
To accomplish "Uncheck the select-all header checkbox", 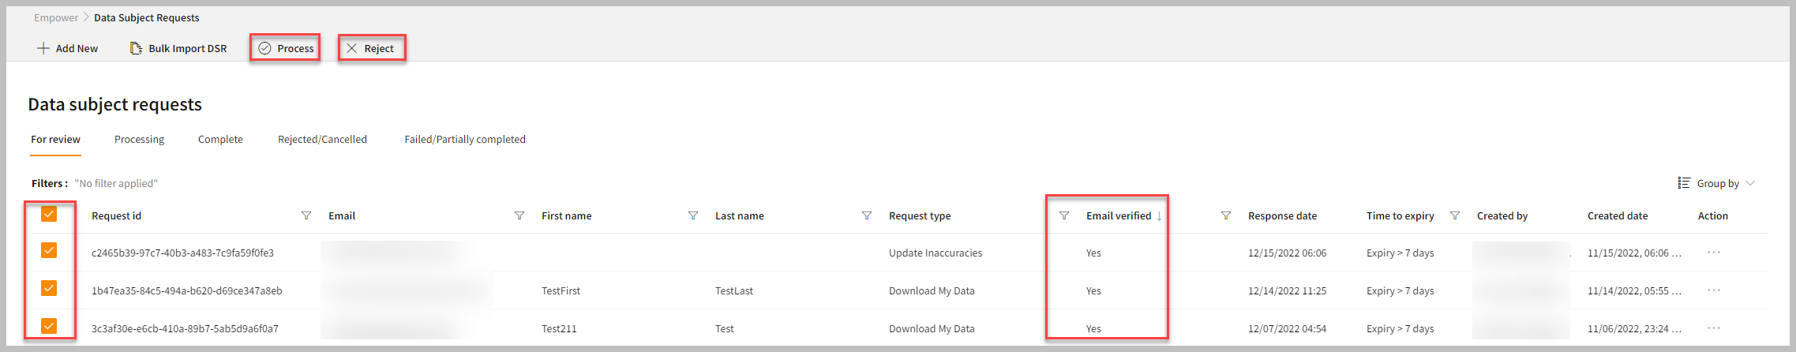I will 49,214.
